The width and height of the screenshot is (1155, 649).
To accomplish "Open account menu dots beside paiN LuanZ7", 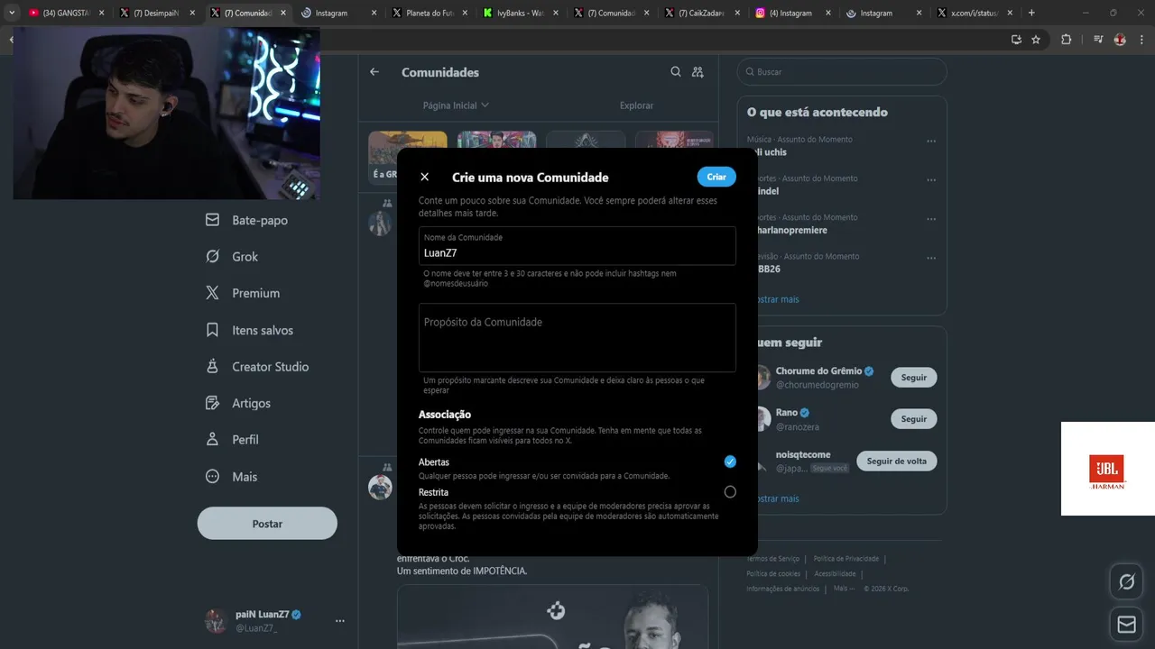I will (x=340, y=621).
